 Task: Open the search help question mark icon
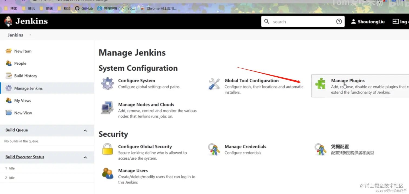coord(339,21)
